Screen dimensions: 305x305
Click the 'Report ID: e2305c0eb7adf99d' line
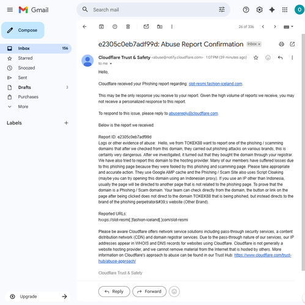click(125, 137)
